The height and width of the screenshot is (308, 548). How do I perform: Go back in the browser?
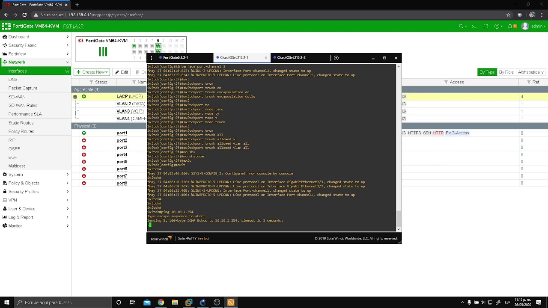(x=6, y=15)
